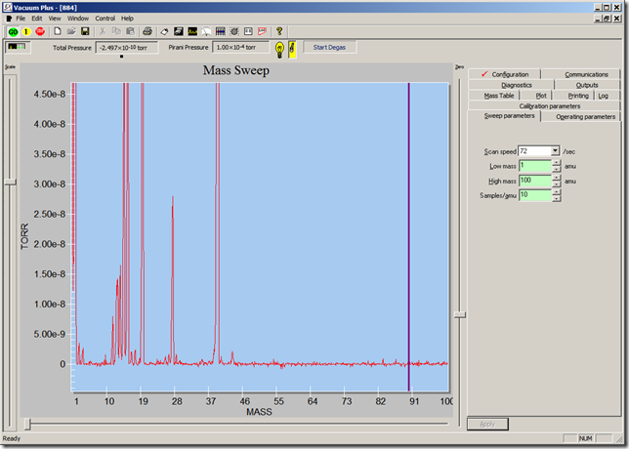Open the View menu
This screenshot has width=629, height=449.
click(55, 19)
